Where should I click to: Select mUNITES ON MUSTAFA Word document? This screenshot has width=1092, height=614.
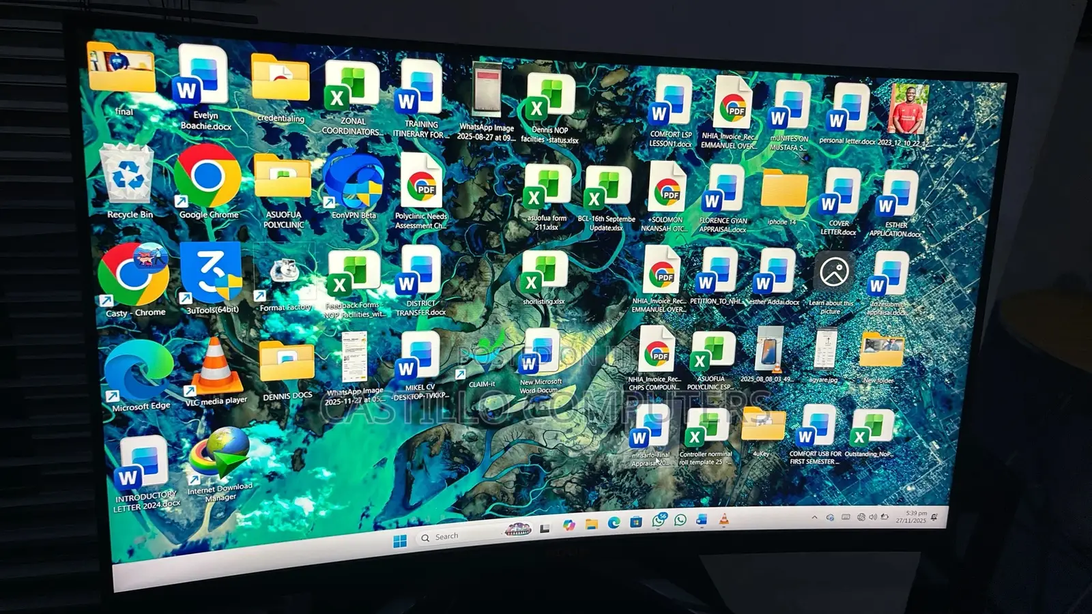click(789, 116)
